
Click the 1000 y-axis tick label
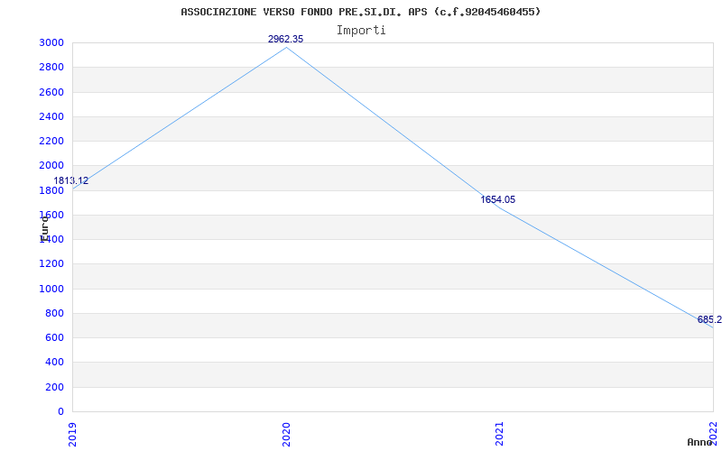tap(51, 289)
